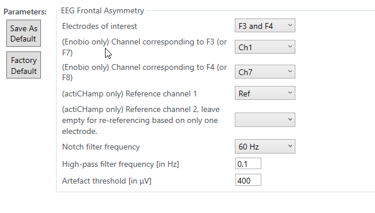Click the 'Electrodes of interest' label
The height and width of the screenshot is (213, 375).
tap(99, 26)
